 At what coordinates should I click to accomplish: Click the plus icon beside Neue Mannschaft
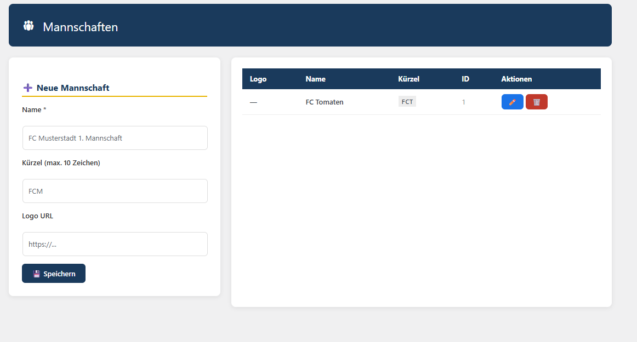[x=28, y=88]
